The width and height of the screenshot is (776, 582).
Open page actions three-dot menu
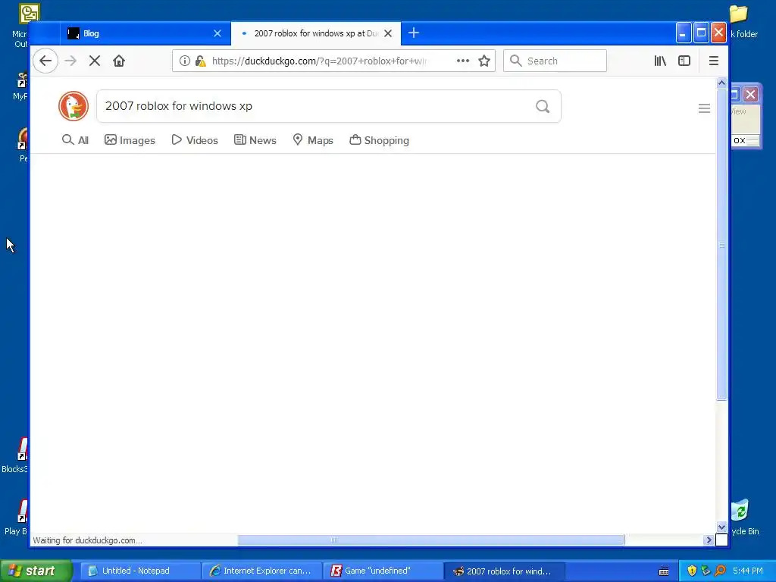[463, 61]
